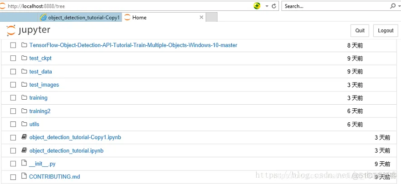Tick the checkbox for test_images
This screenshot has width=401, height=184.
(x=13, y=85)
